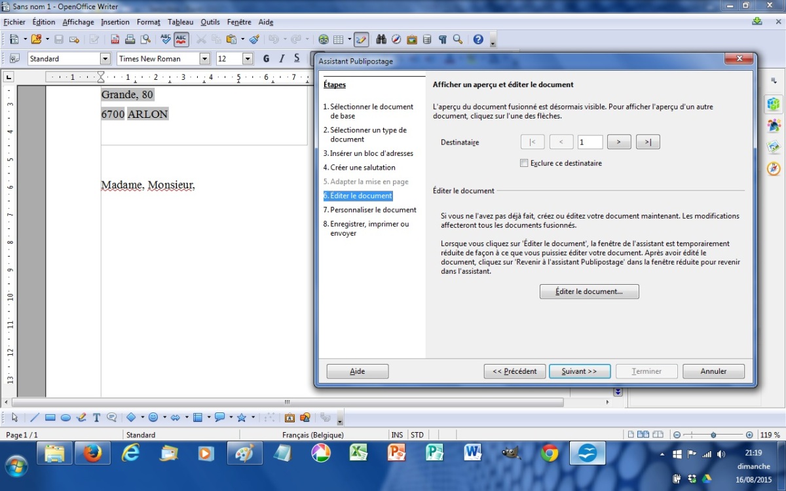Viewport: 786px width, 491px height.
Task: Open Fontwork Gallery icon in drawing toolbar
Action: tap(290, 417)
